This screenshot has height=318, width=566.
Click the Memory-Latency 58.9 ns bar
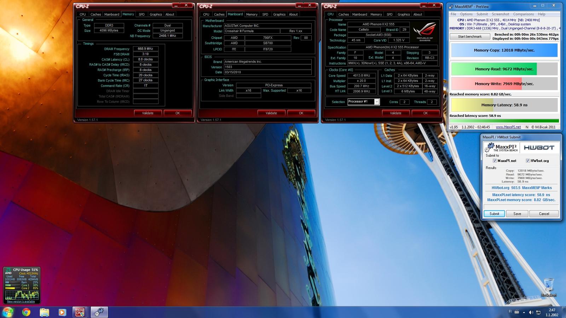point(504,105)
